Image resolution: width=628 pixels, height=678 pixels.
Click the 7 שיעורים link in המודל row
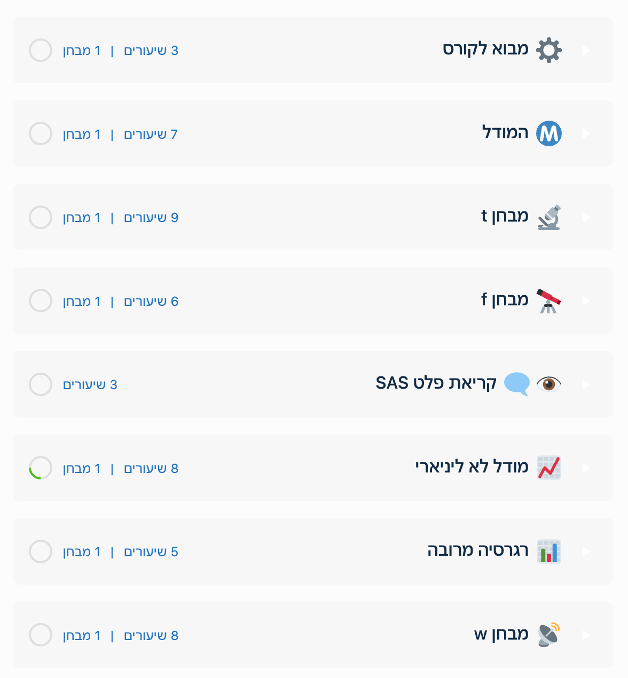pos(151,134)
